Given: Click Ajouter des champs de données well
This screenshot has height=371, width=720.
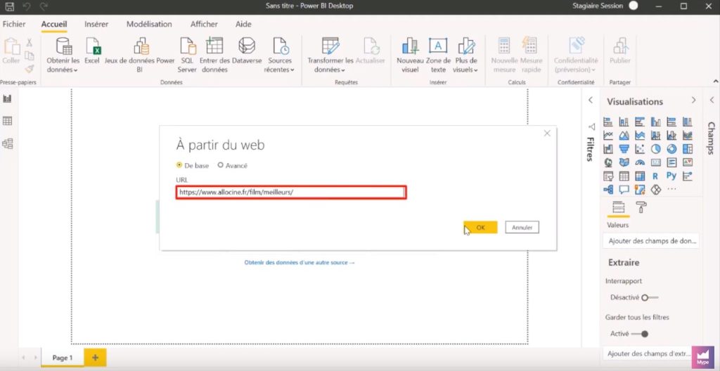Looking at the screenshot, I should tap(652, 240).
